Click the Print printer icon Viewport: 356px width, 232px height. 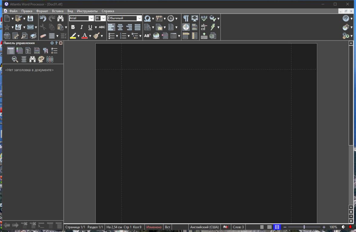(x=33, y=36)
